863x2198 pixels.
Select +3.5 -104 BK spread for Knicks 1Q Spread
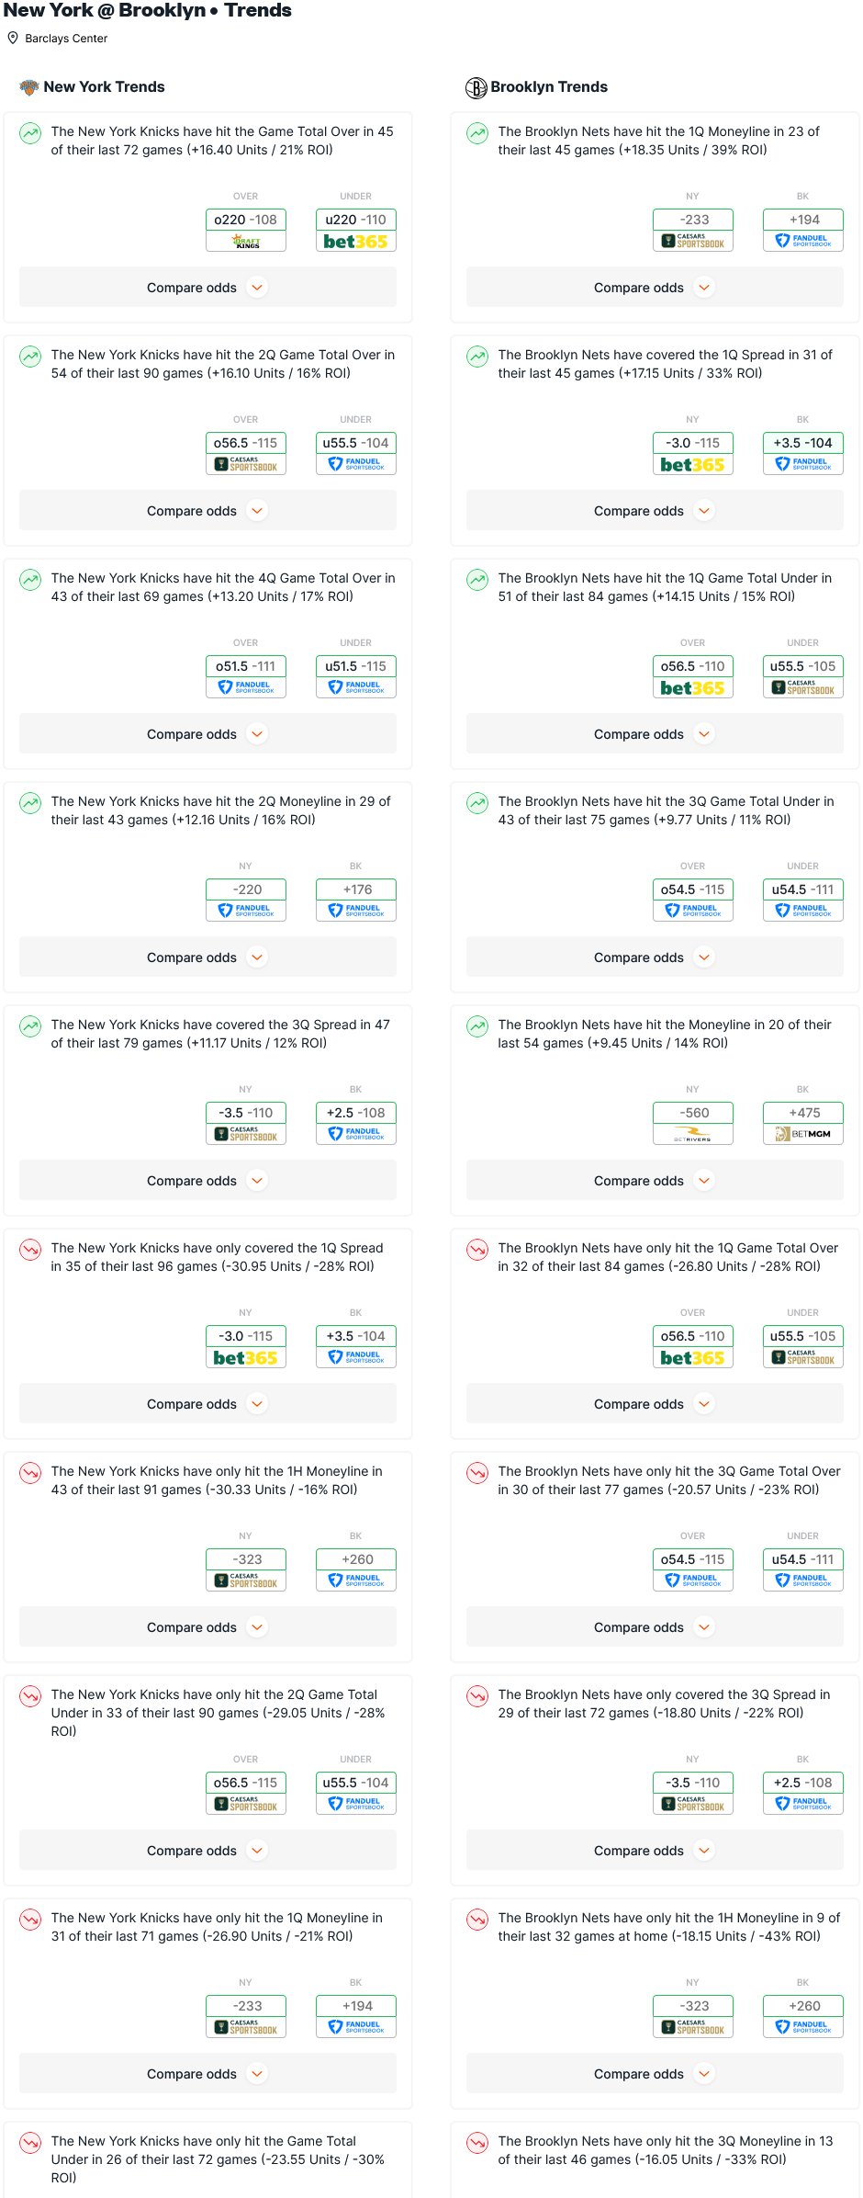(356, 1336)
